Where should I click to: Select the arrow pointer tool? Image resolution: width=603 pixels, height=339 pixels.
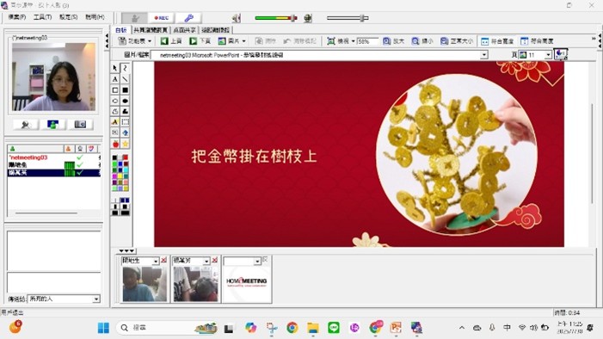point(115,68)
